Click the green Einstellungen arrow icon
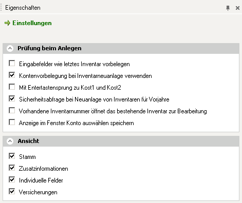242x203 pixels. 7,23
